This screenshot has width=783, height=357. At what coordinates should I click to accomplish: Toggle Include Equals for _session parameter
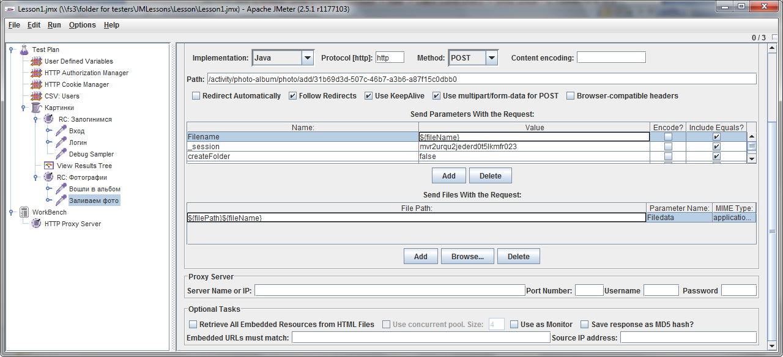point(716,147)
